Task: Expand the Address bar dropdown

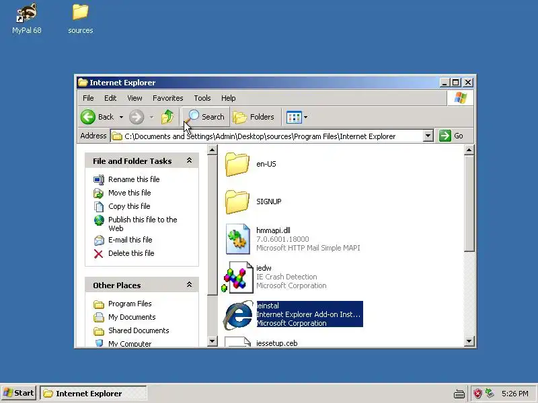Action: pyautogui.click(x=428, y=136)
